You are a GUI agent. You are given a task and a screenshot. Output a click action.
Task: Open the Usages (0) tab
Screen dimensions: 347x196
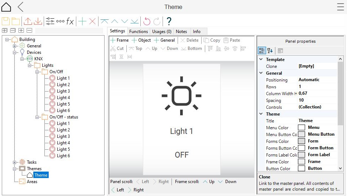pyautogui.click(x=162, y=32)
